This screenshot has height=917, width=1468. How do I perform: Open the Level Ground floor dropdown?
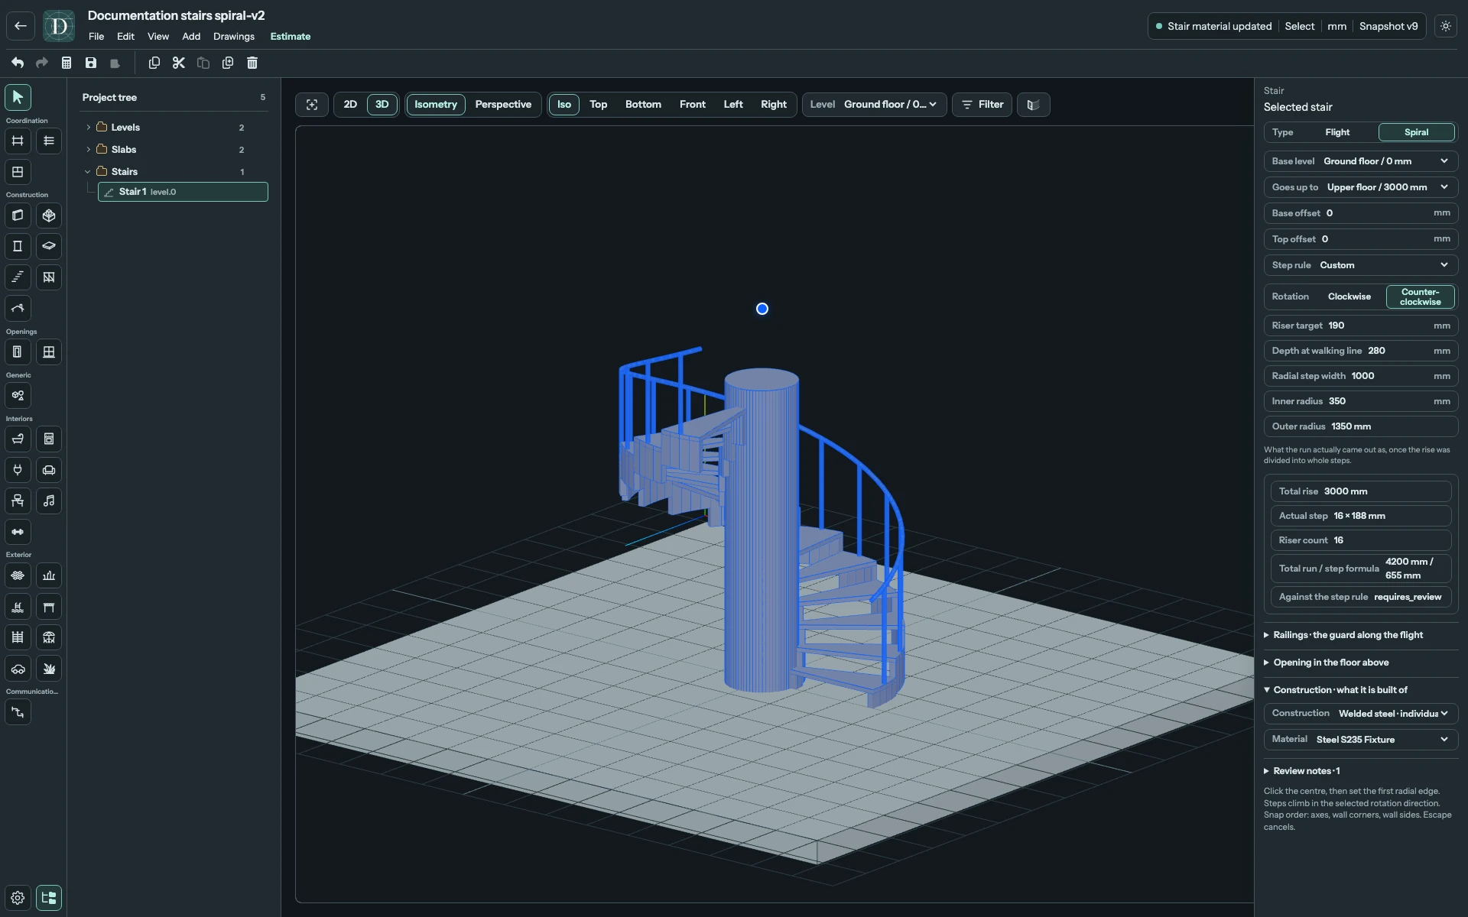(x=875, y=105)
